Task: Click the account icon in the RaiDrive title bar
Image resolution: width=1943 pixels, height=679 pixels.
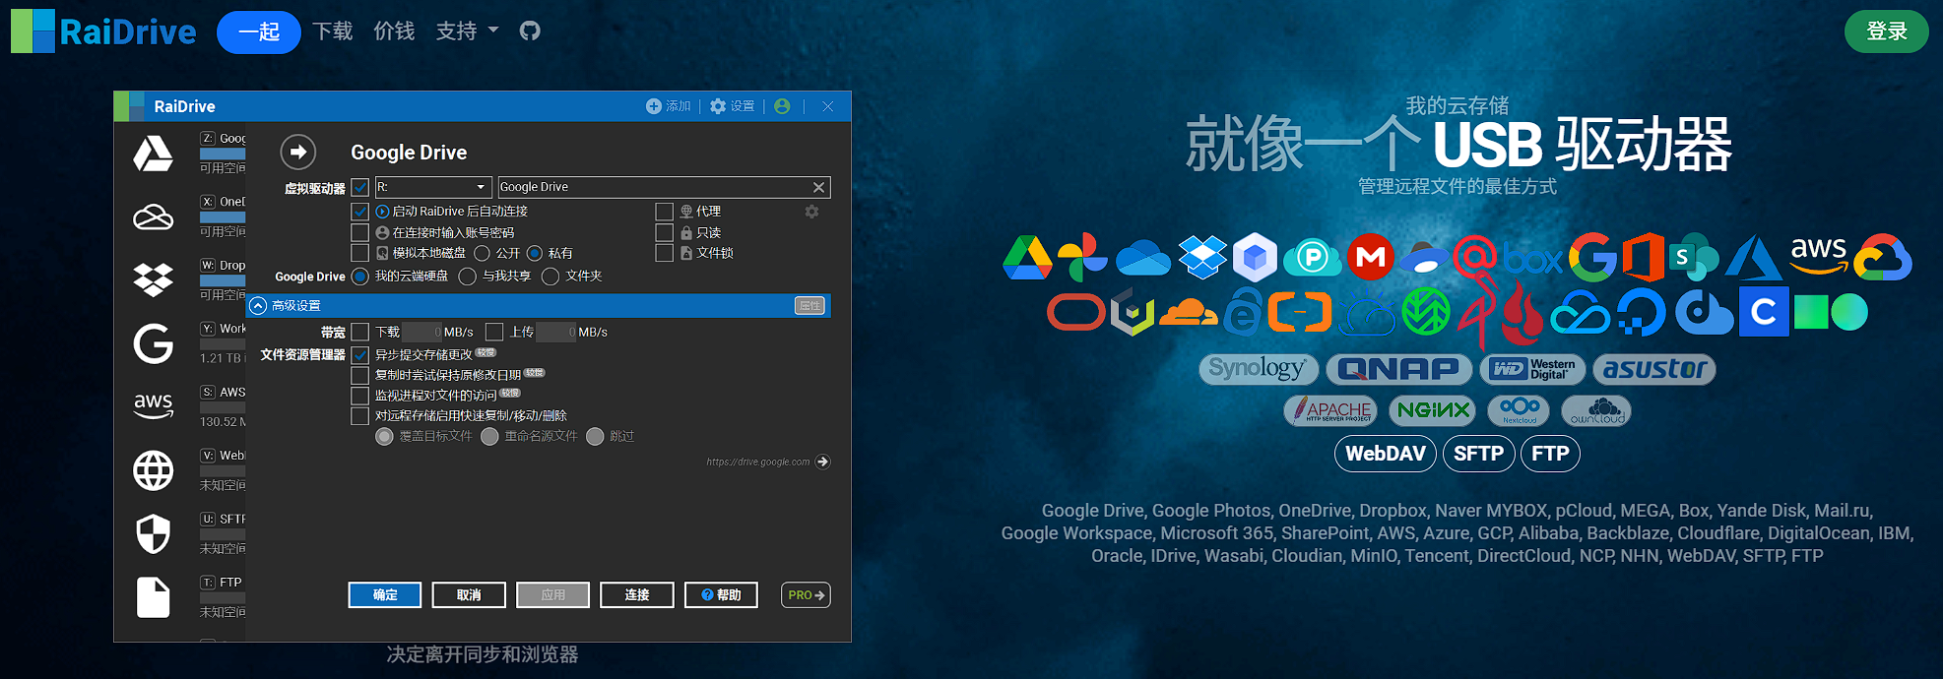Action: pyautogui.click(x=782, y=106)
